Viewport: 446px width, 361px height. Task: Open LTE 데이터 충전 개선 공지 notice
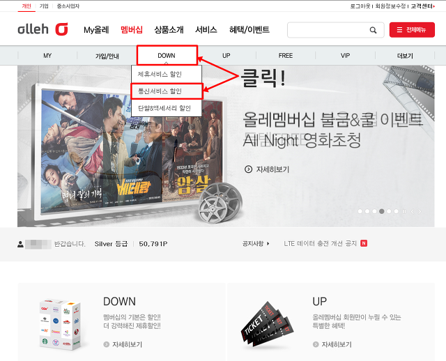point(320,243)
